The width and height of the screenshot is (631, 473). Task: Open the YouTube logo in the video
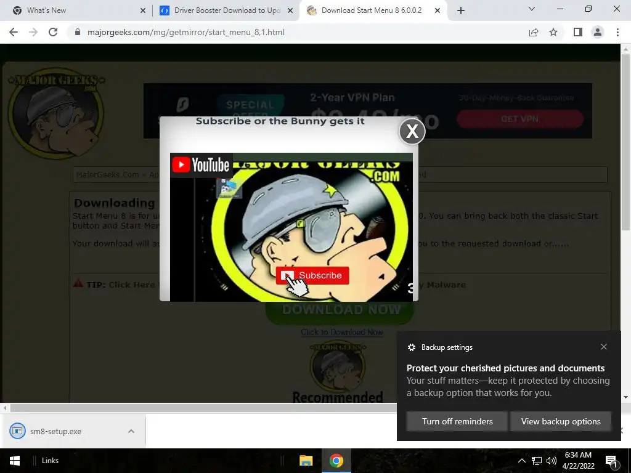(x=201, y=164)
